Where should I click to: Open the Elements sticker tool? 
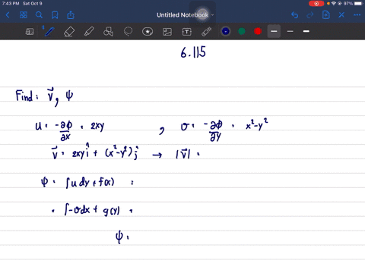[x=148, y=32]
